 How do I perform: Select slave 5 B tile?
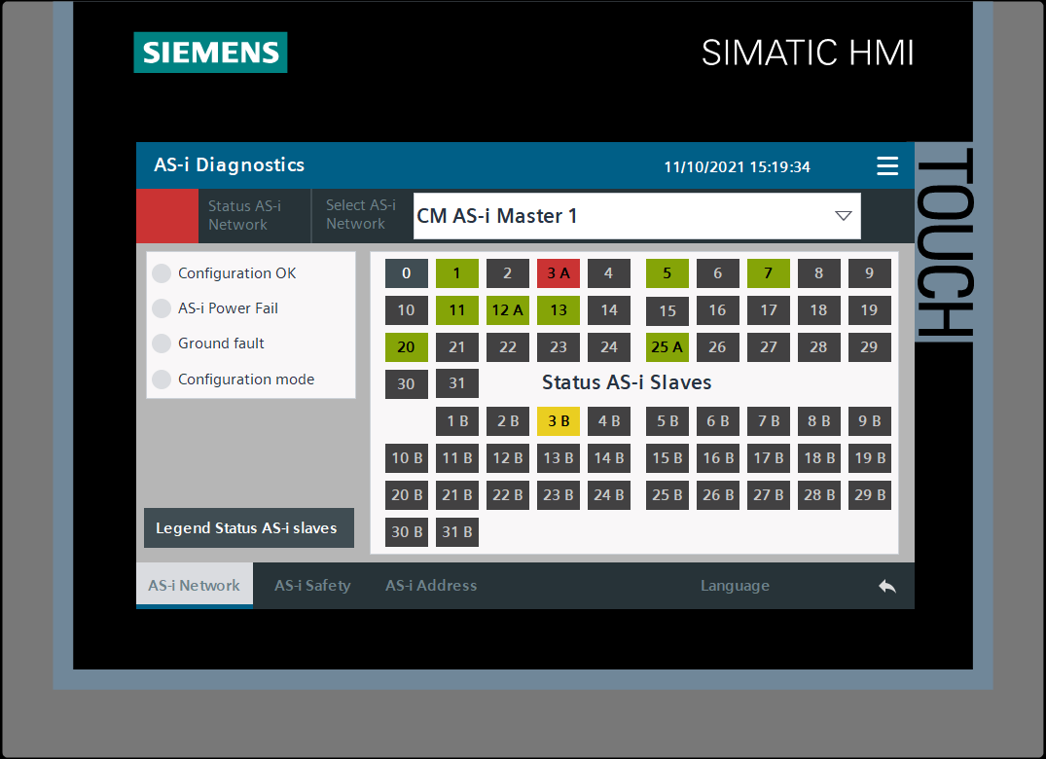pyautogui.click(x=667, y=420)
